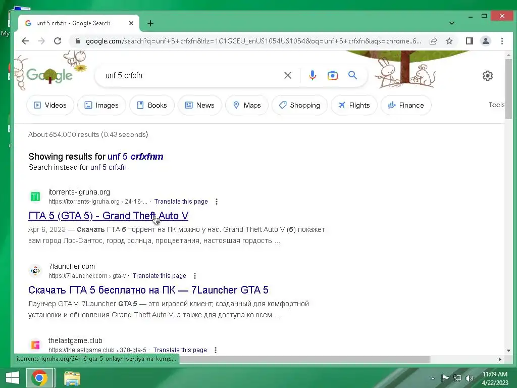Viewport: 517px width, 388px height.
Task: Open more options for itorrents-igruha result
Action: 217,202
